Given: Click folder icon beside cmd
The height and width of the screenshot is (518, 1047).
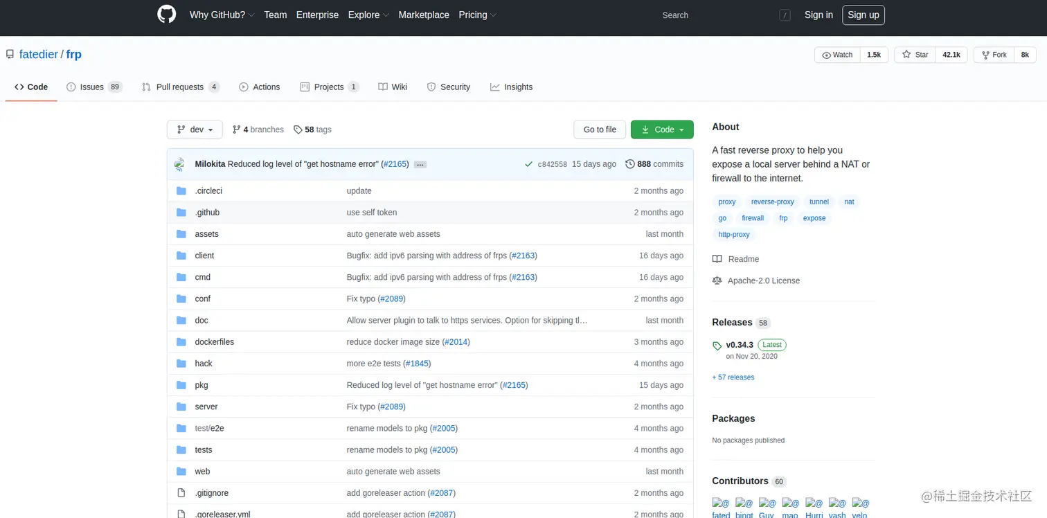Looking at the screenshot, I should (181, 277).
